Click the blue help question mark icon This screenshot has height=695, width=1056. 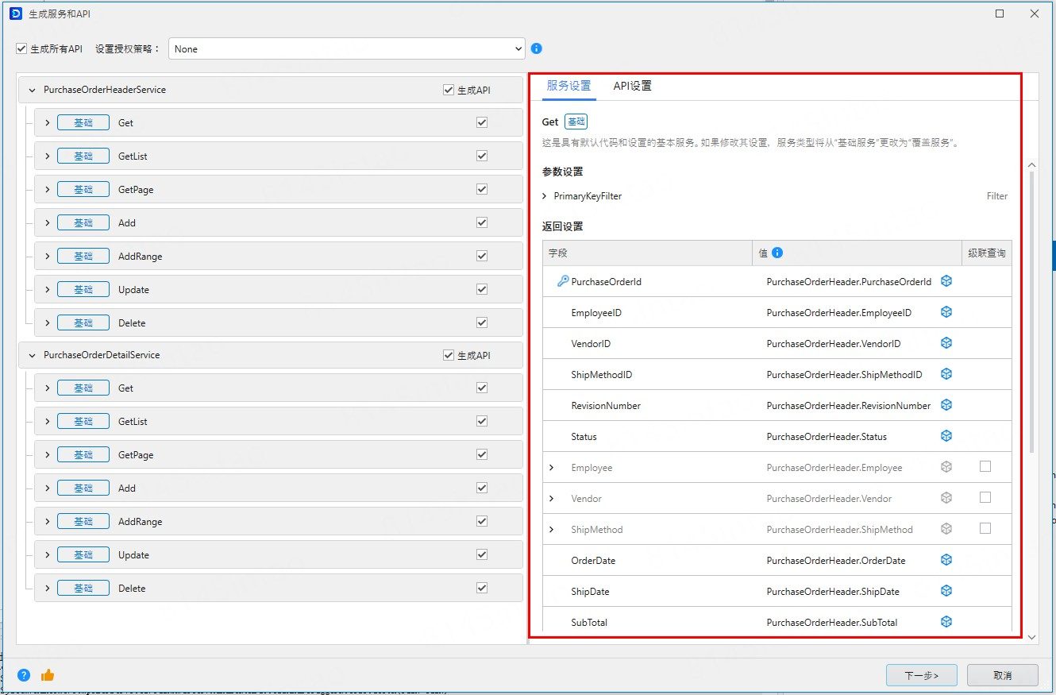tap(24, 675)
